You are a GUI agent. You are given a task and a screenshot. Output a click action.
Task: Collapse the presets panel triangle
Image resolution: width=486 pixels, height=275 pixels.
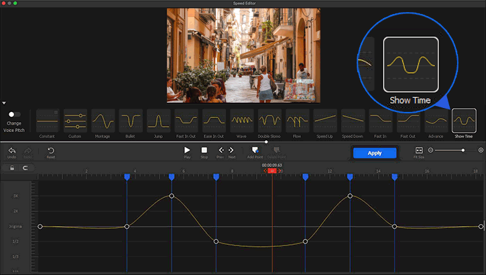pos(4,103)
